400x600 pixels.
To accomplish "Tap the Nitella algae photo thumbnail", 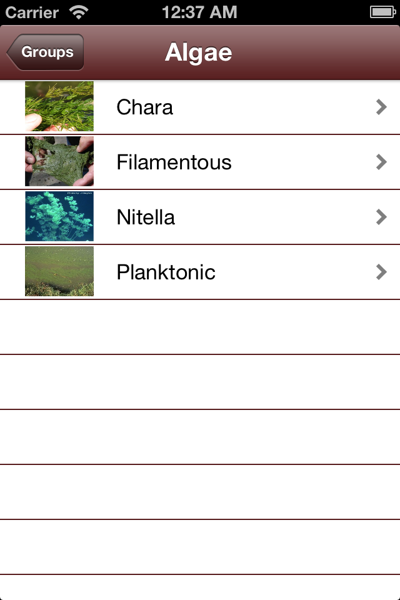I will [59, 217].
